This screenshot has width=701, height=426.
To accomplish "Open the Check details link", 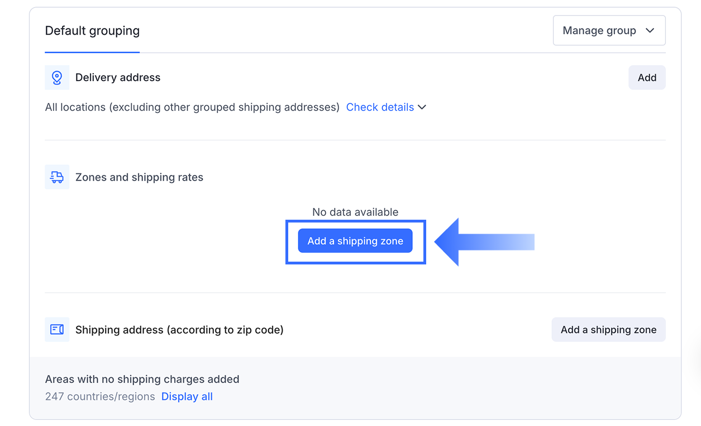I will (380, 107).
